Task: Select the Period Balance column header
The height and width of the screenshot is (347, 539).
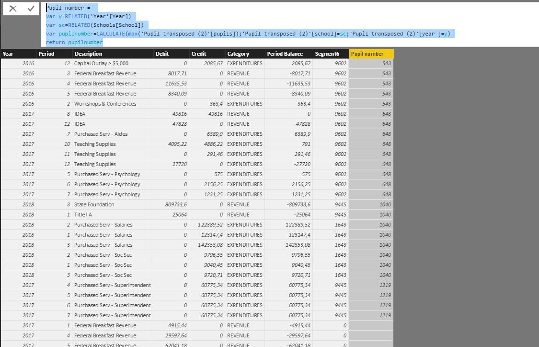Action: (x=289, y=54)
